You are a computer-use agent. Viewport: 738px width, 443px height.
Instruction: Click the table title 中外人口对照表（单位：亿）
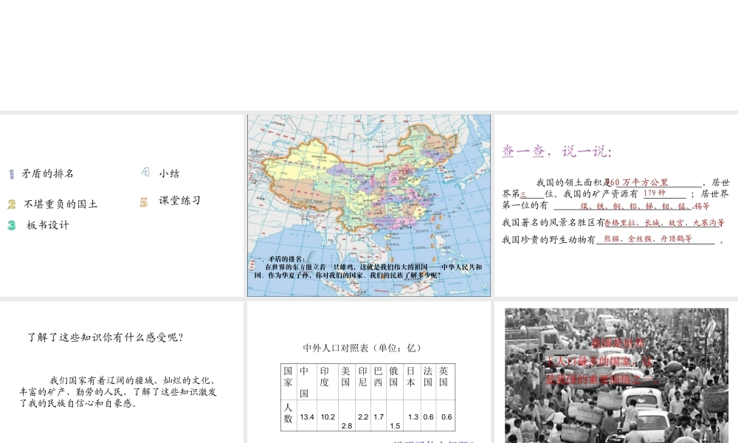[x=362, y=348]
